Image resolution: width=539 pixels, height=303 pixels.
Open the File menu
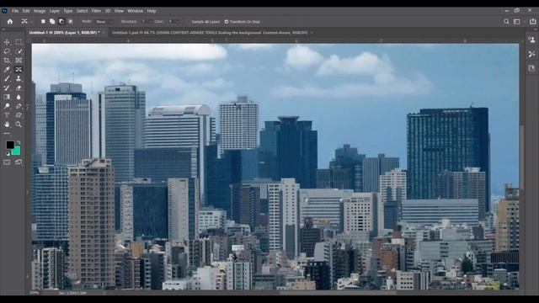click(15, 11)
